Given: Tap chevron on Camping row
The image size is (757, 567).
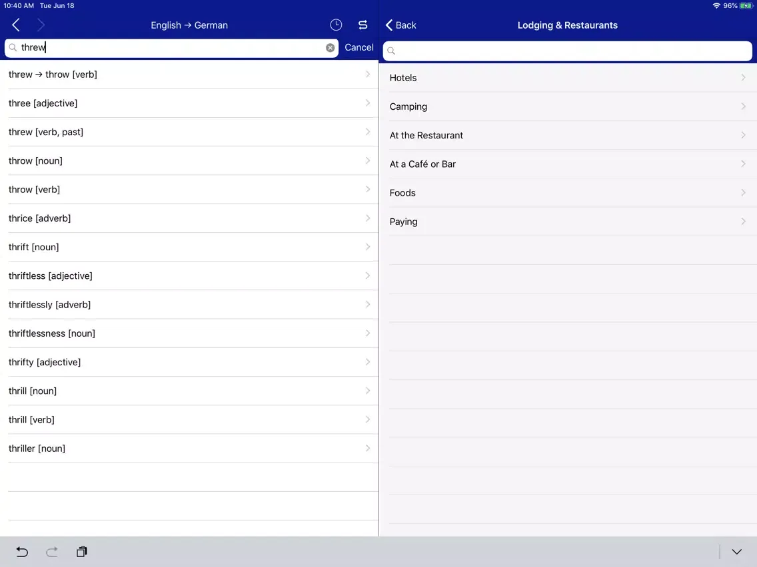Looking at the screenshot, I should pos(743,106).
